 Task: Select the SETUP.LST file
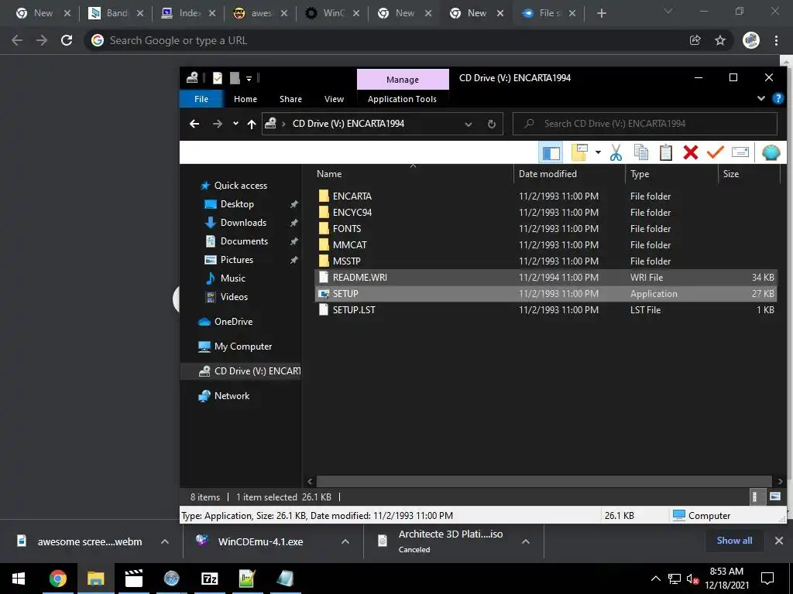pos(545,309)
